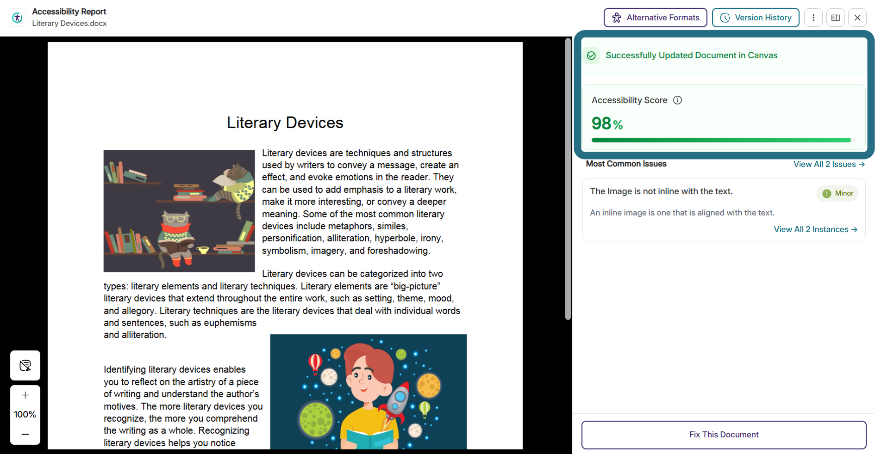This screenshot has width=875, height=454.
Task: Toggle the side panel layout icon
Action: (x=836, y=18)
